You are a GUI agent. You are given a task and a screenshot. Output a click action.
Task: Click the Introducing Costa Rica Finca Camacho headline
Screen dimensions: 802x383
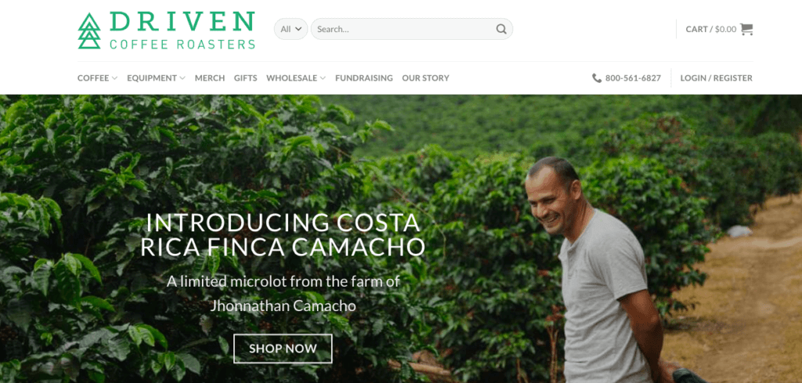tap(283, 234)
